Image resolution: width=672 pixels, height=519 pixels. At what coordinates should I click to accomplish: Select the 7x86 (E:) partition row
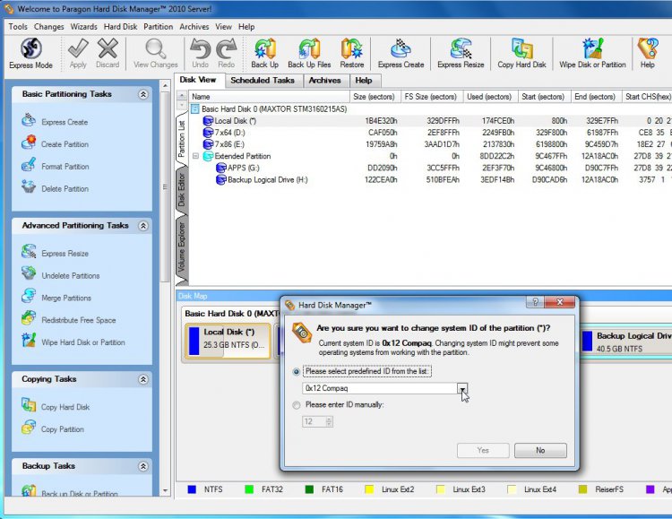pyautogui.click(x=431, y=144)
